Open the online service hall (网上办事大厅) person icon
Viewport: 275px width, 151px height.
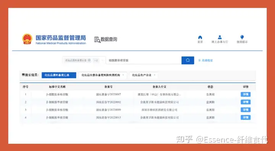[x=220, y=37]
